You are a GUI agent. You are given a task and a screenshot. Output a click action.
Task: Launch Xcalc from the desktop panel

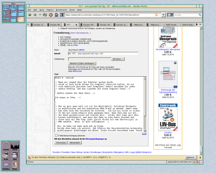pyautogui.click(x=6, y=156)
